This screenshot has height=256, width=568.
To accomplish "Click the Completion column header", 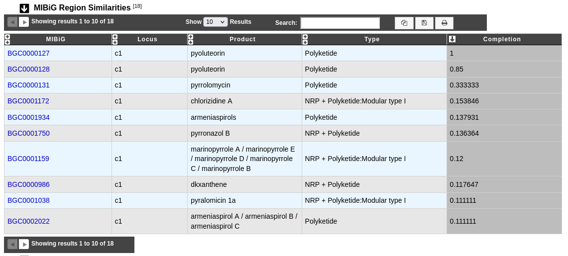I will coord(504,39).
